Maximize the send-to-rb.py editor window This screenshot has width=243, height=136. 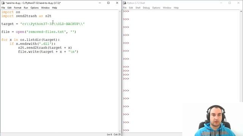pyautogui.click(x=109, y=3)
